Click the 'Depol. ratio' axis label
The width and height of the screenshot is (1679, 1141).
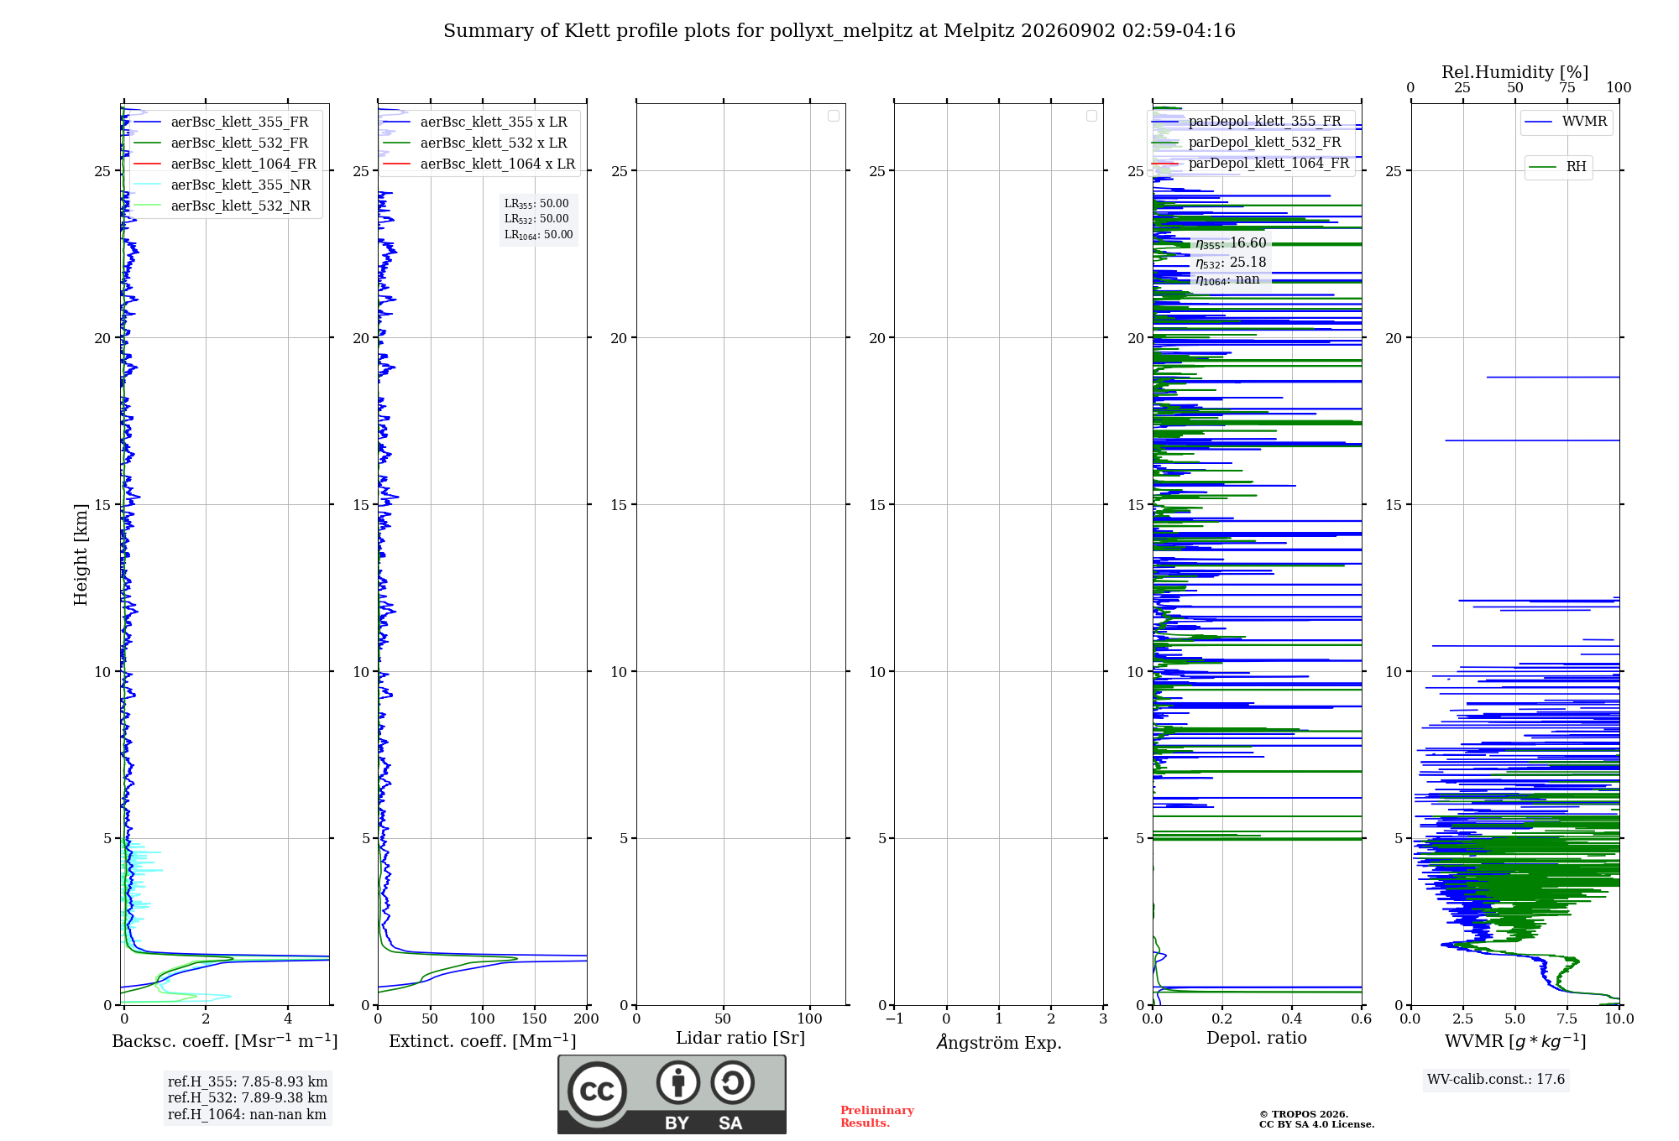pos(1257,1038)
